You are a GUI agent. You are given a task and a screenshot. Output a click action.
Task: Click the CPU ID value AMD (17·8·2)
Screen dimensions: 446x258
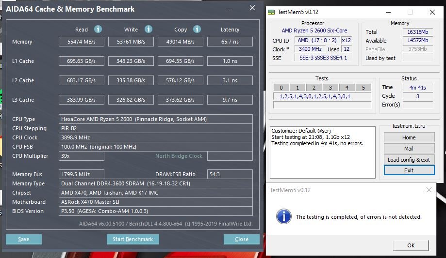317,40
